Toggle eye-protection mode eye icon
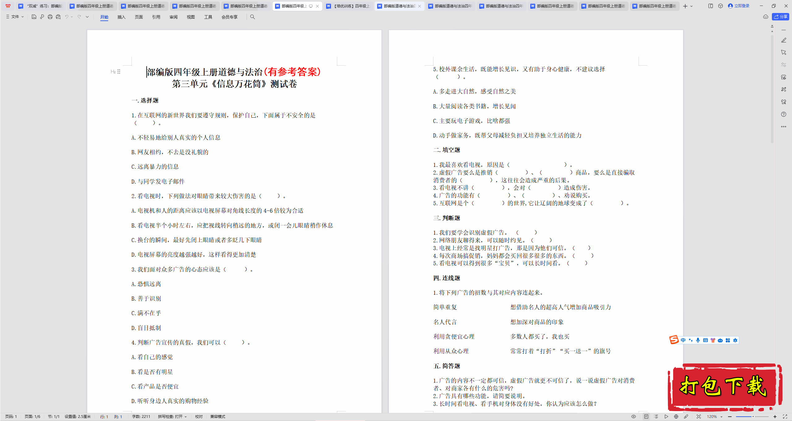Viewport: 792px width, 421px height. pos(634,417)
